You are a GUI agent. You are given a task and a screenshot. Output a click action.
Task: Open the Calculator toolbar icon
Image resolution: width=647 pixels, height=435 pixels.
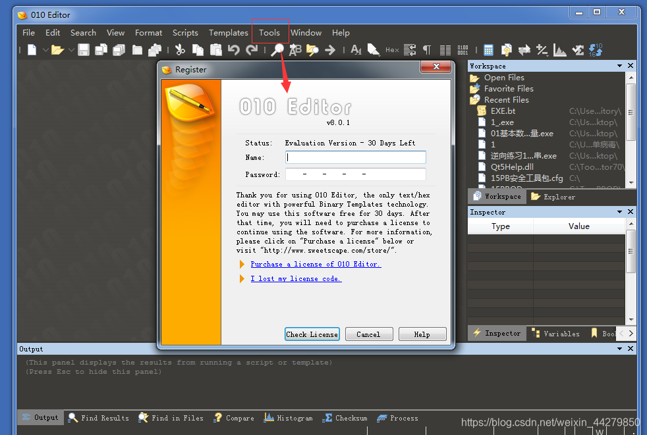point(489,50)
